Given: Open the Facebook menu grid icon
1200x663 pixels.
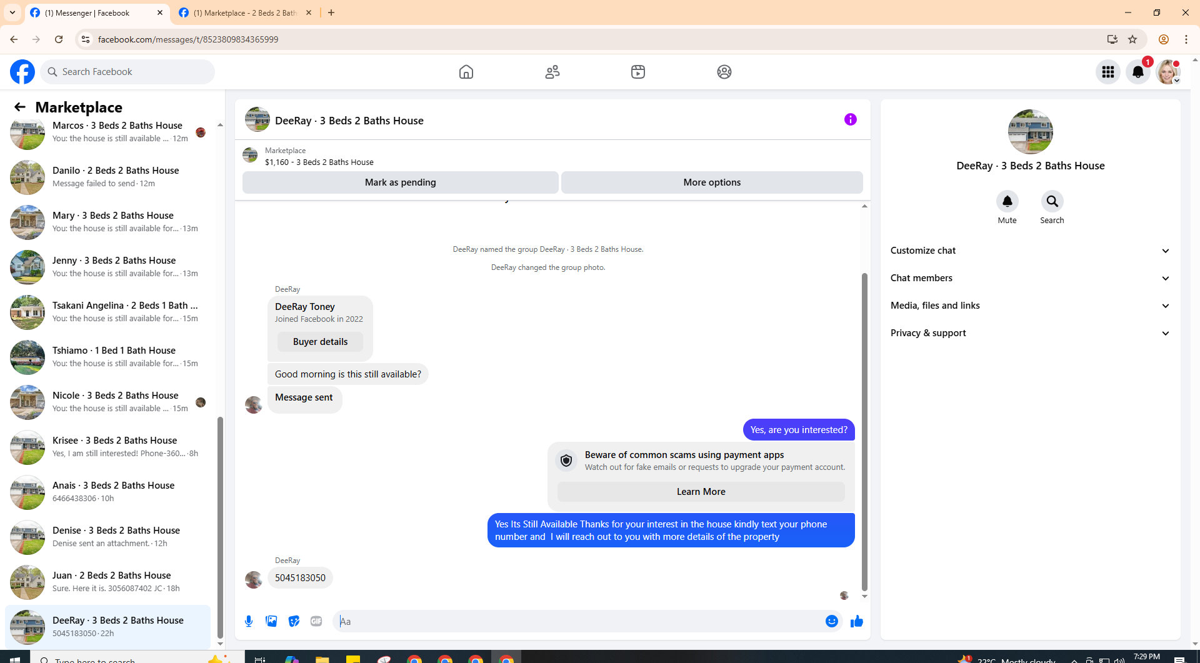Looking at the screenshot, I should [1108, 72].
